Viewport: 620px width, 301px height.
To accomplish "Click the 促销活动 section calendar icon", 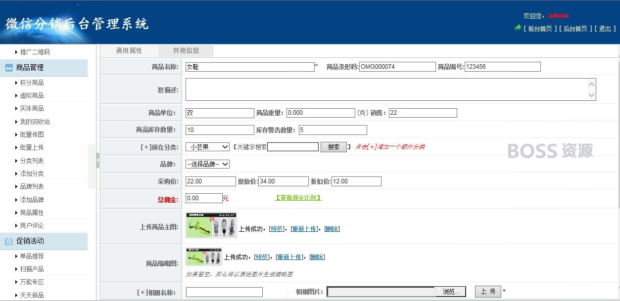I will click(8, 241).
